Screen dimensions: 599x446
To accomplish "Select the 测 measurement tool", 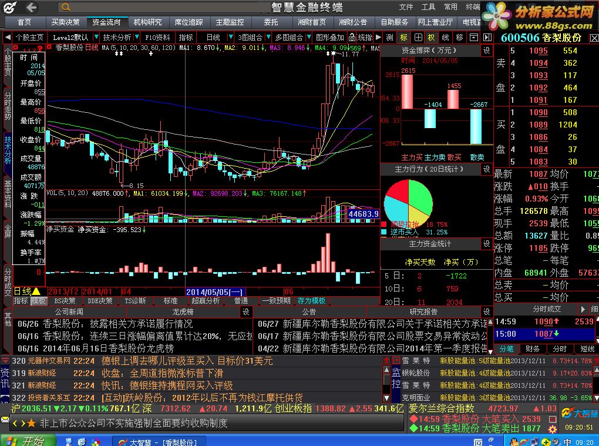I will [x=390, y=38].
